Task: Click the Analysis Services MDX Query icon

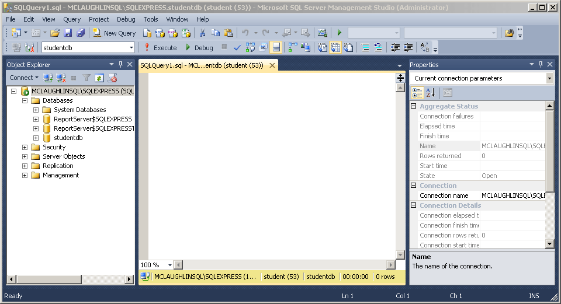Action: [160, 33]
